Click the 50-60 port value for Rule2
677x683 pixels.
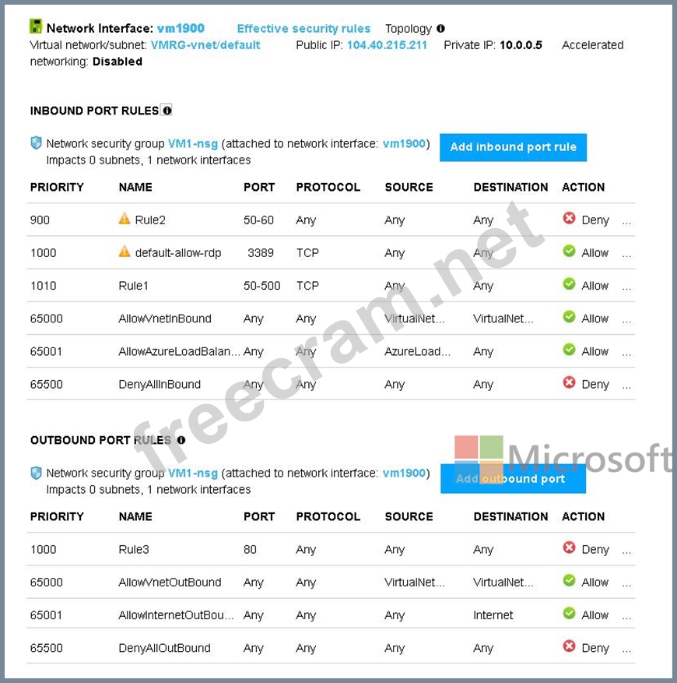pos(258,220)
